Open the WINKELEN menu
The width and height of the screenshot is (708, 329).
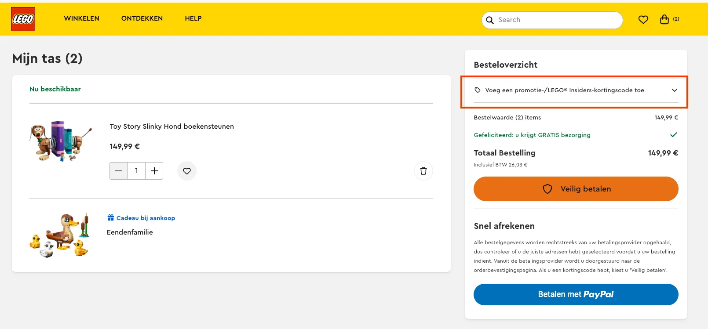82,18
